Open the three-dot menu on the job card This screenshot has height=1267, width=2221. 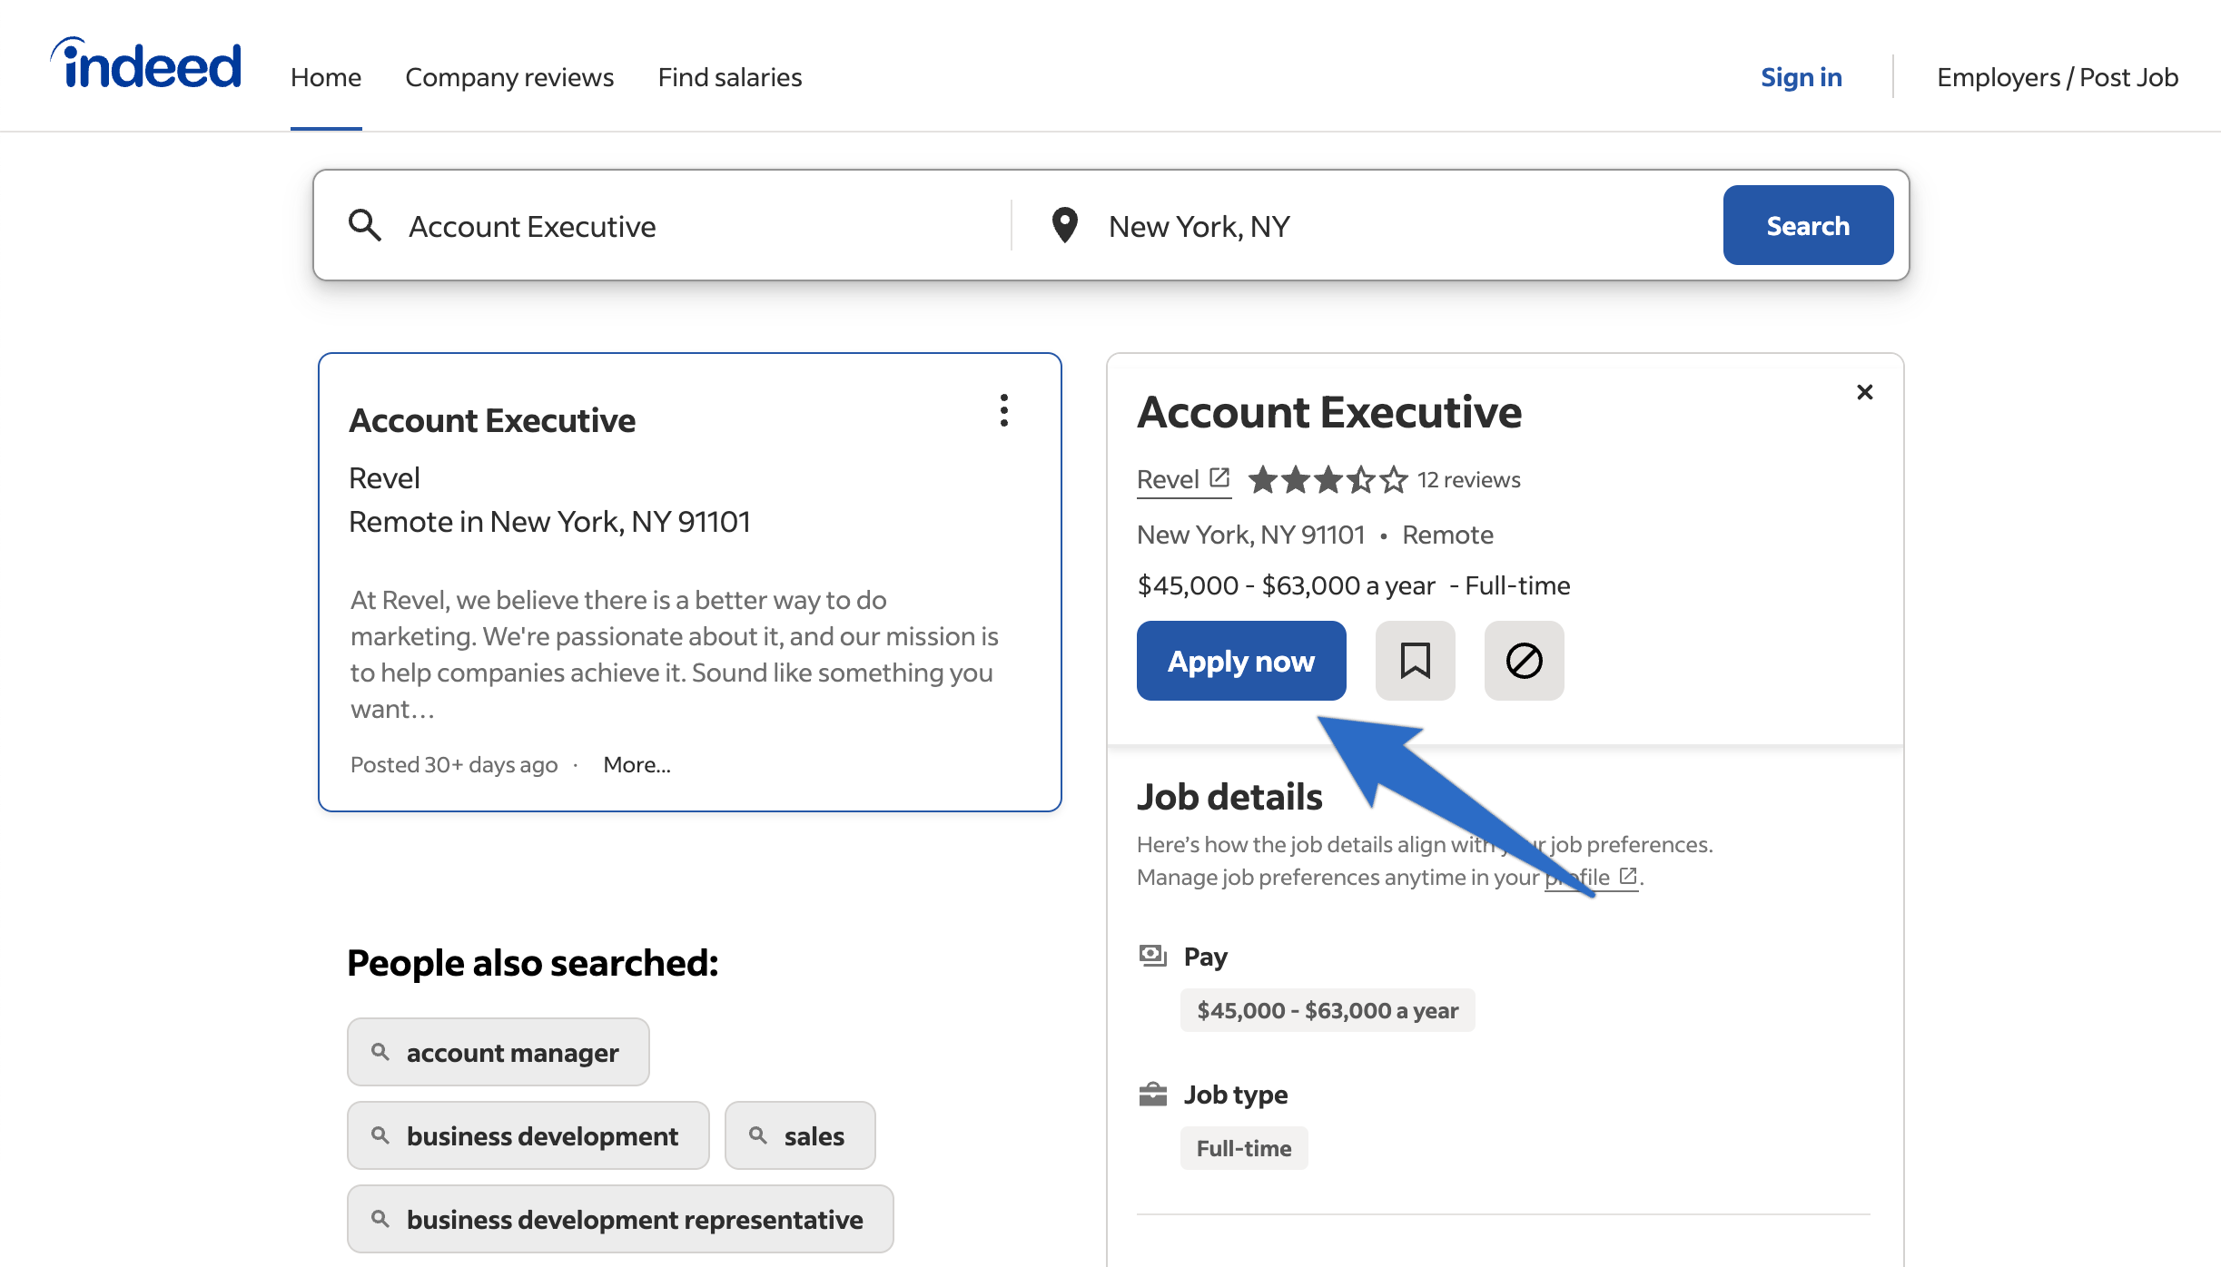click(1004, 410)
